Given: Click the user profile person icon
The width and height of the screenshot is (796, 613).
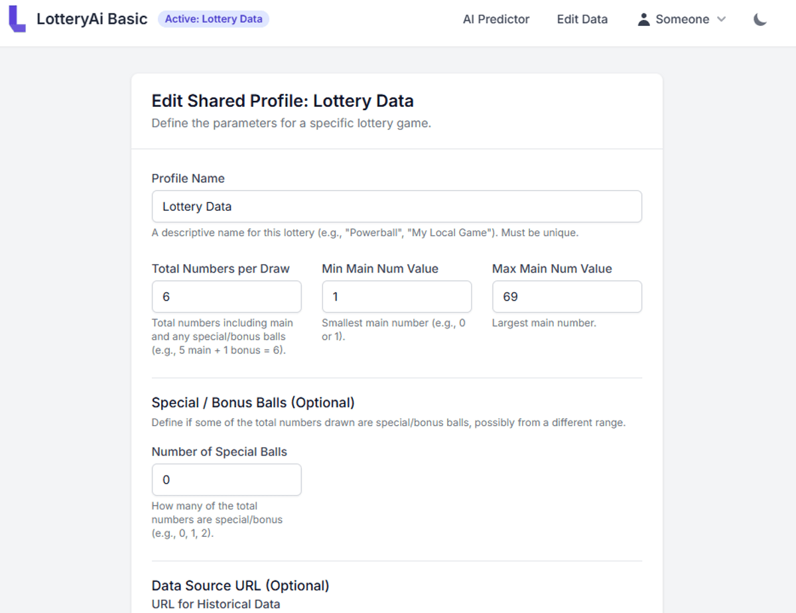Looking at the screenshot, I should point(643,19).
